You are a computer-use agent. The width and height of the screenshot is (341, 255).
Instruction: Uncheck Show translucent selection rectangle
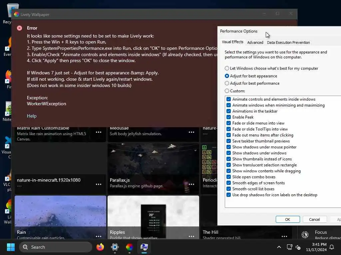[x=228, y=165]
